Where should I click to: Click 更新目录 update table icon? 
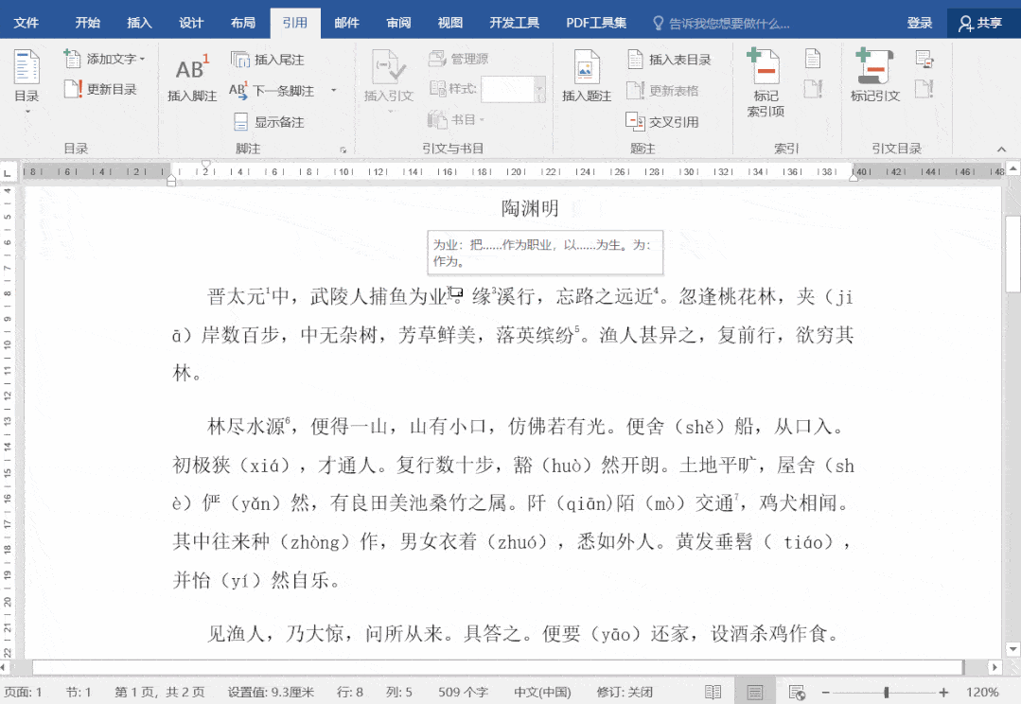click(72, 89)
